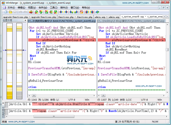Screen dimensions: 171x125
Task: Click Copy to right arrow icon
Action: [61, 12]
